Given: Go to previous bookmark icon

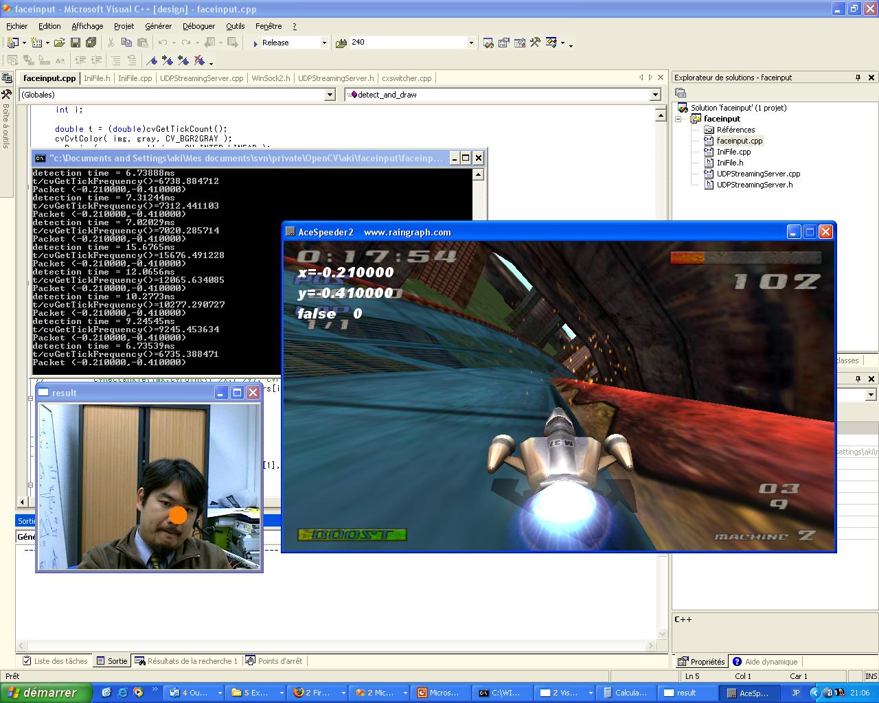Looking at the screenshot, I should tap(183, 60).
